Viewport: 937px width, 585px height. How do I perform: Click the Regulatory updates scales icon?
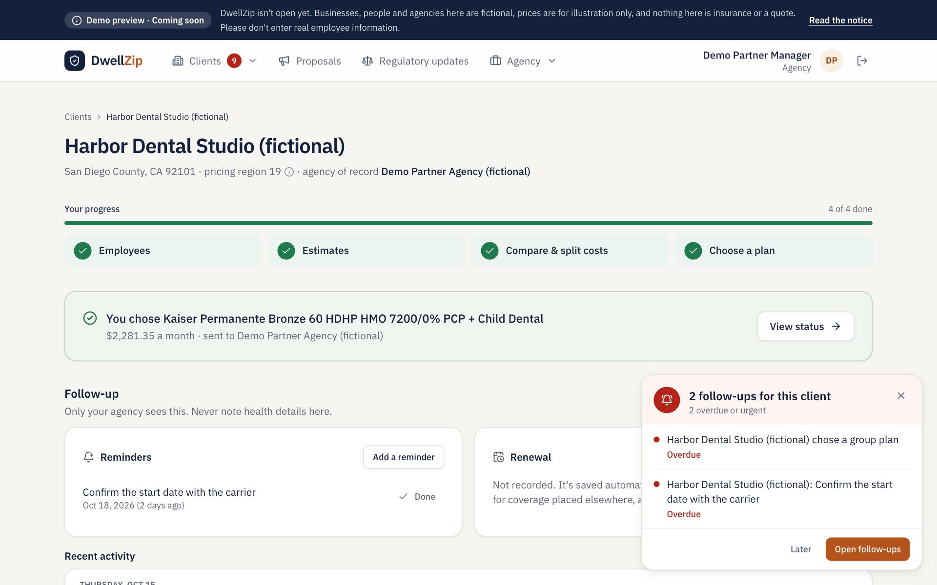(367, 61)
